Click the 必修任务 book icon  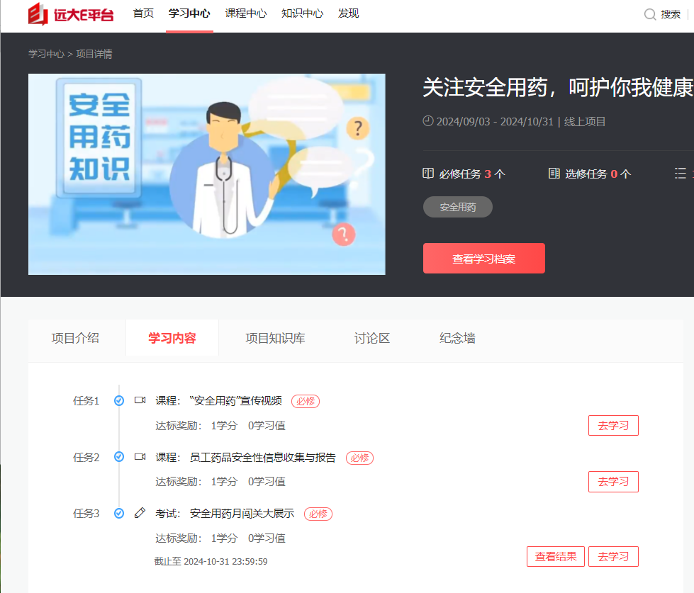(x=428, y=174)
